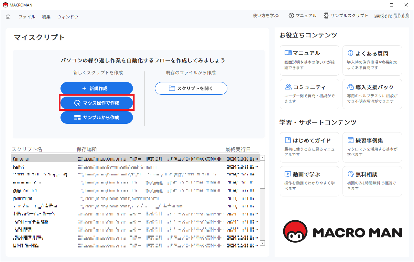Click the script list vertical scrollbar thumb
This screenshot has width=414, height=262.
click(x=263, y=174)
